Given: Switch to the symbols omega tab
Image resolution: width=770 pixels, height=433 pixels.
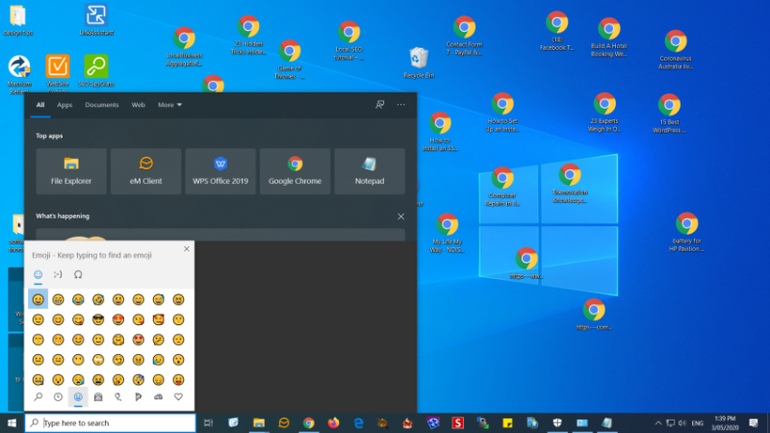Looking at the screenshot, I should [x=78, y=274].
